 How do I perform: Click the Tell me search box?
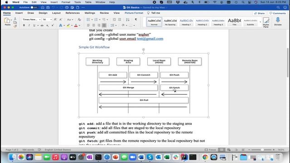pyautogui.click(x=154, y=13)
